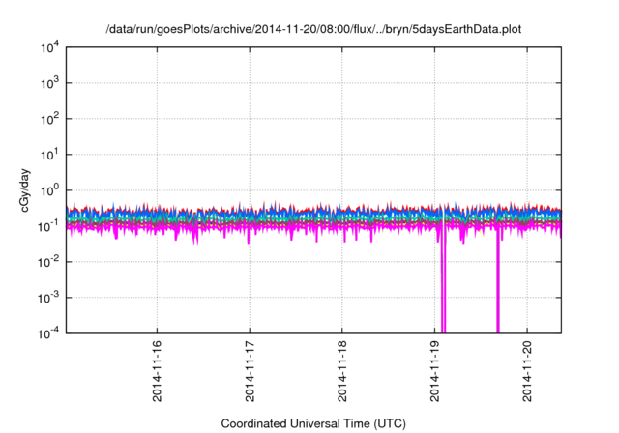
Task: Click the 2014-11-16 date tick label
Action: 157,371
